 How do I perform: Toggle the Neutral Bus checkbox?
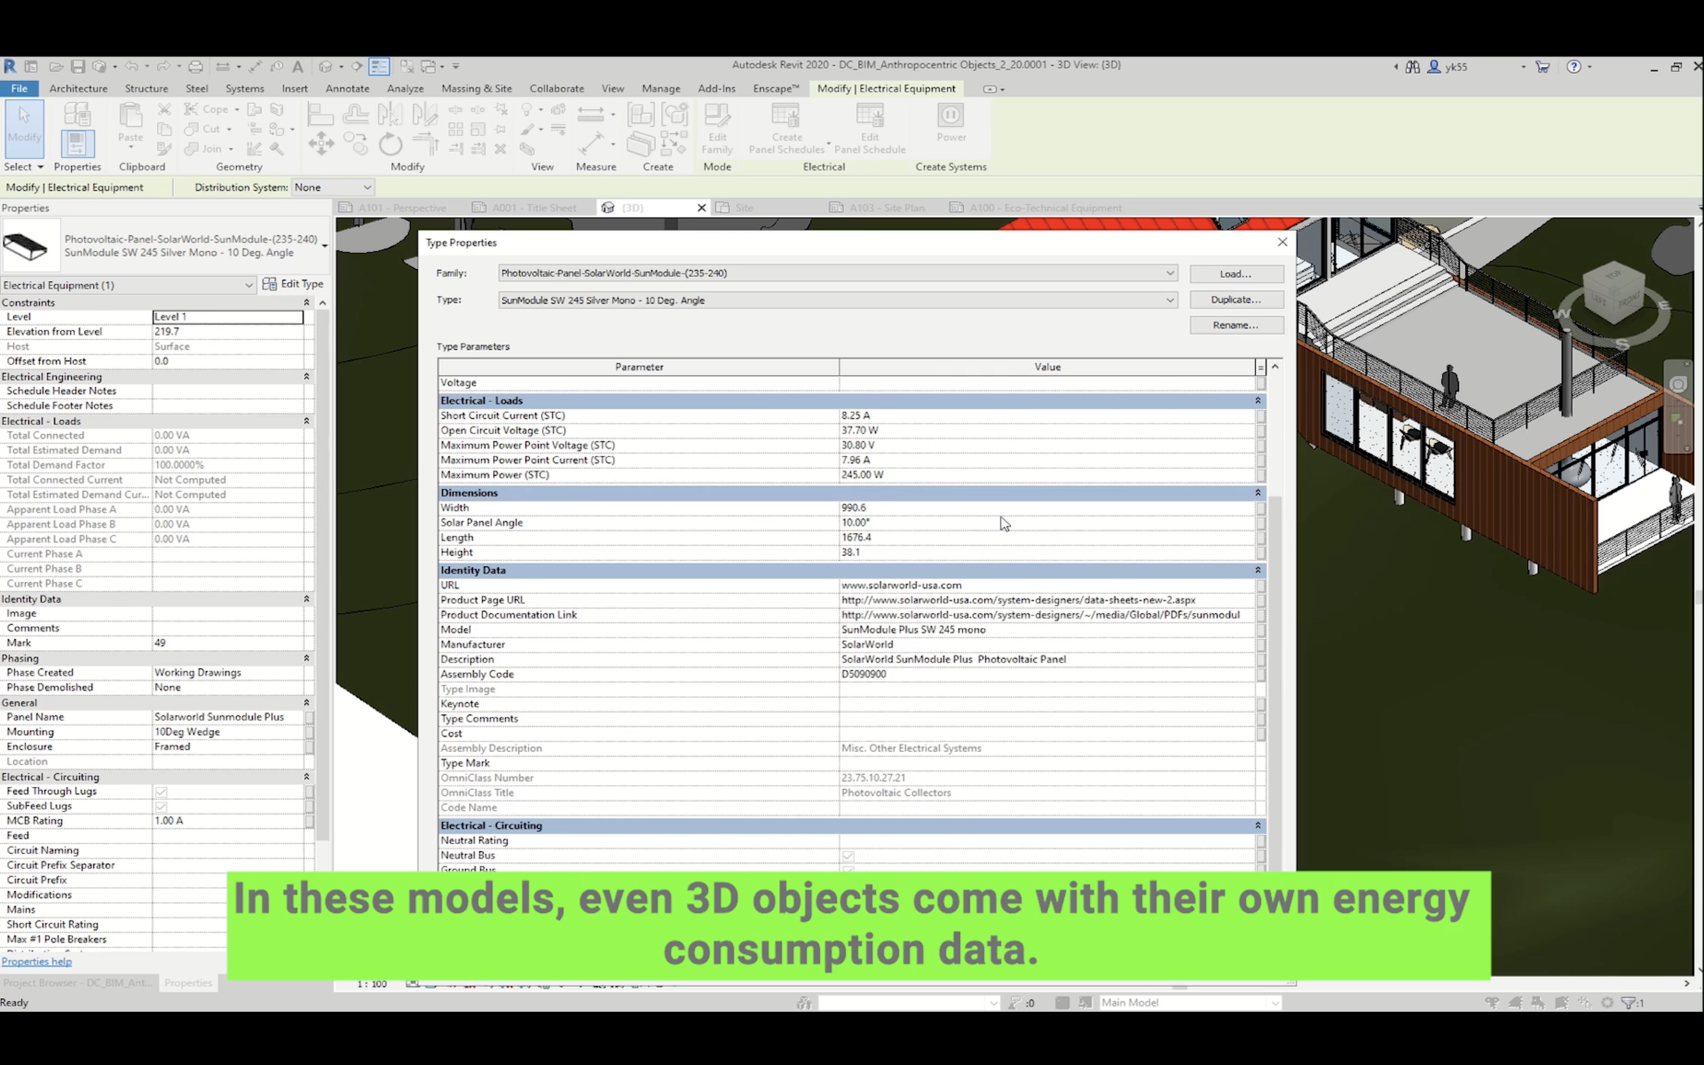[x=848, y=856]
